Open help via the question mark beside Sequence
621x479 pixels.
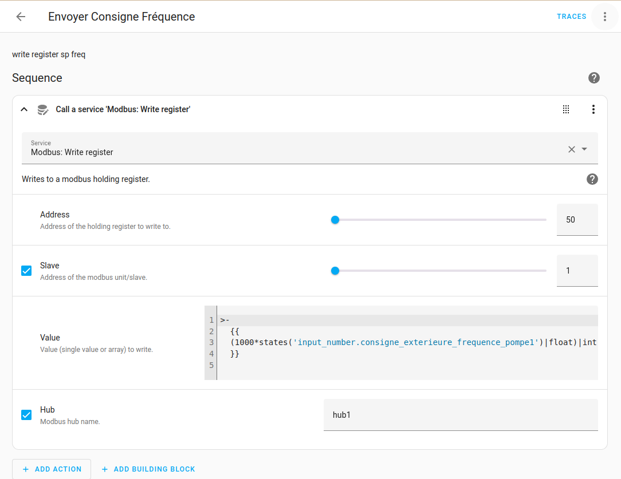(x=594, y=78)
